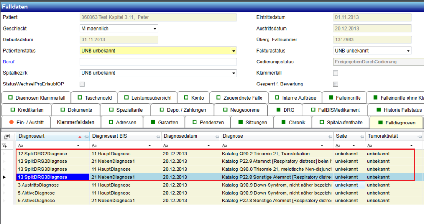Click the grid column chooser icon
Viewport: 424px width, 224px height.
tap(7, 136)
